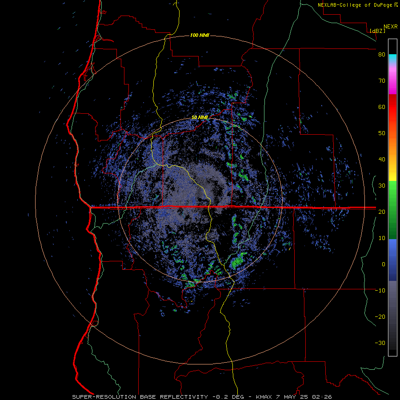This screenshot has width=400, height=400.
Task: Click the -10 value on the dBZ scale
Action: pos(380,291)
